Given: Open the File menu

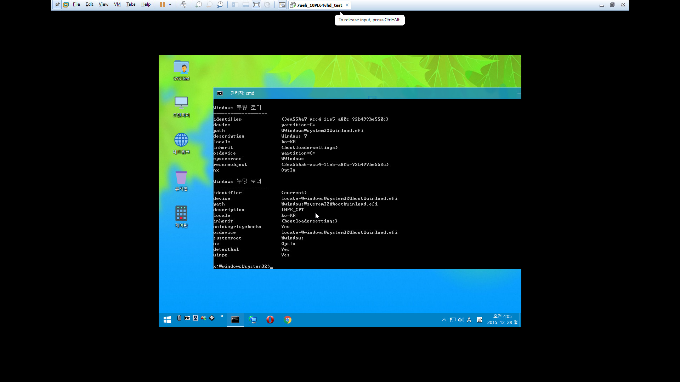Looking at the screenshot, I should (76, 5).
